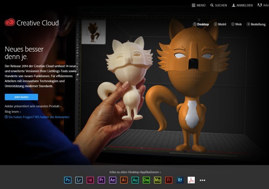Click the fox model thumbnail preview
Image resolution: width=269 pixels, height=189 pixels.
(94, 32)
